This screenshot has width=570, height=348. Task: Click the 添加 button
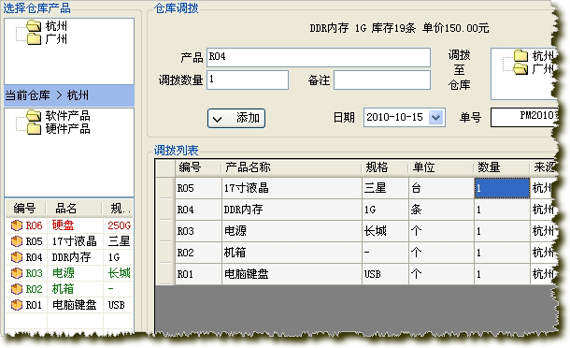236,118
